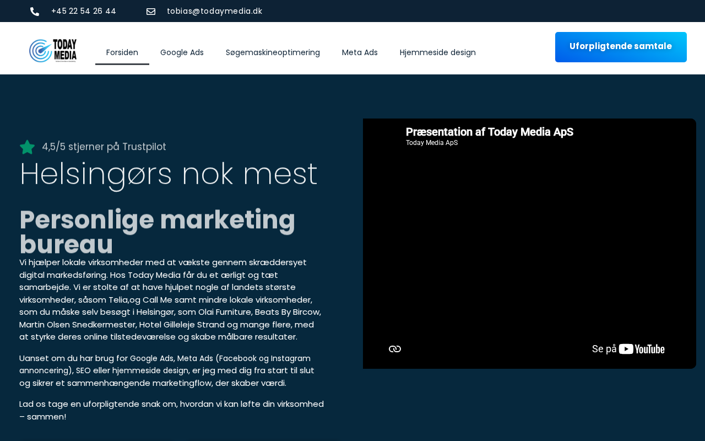Click the heading Personlige marketing bureau
Image resolution: width=705 pixels, height=441 pixels.
(x=158, y=232)
